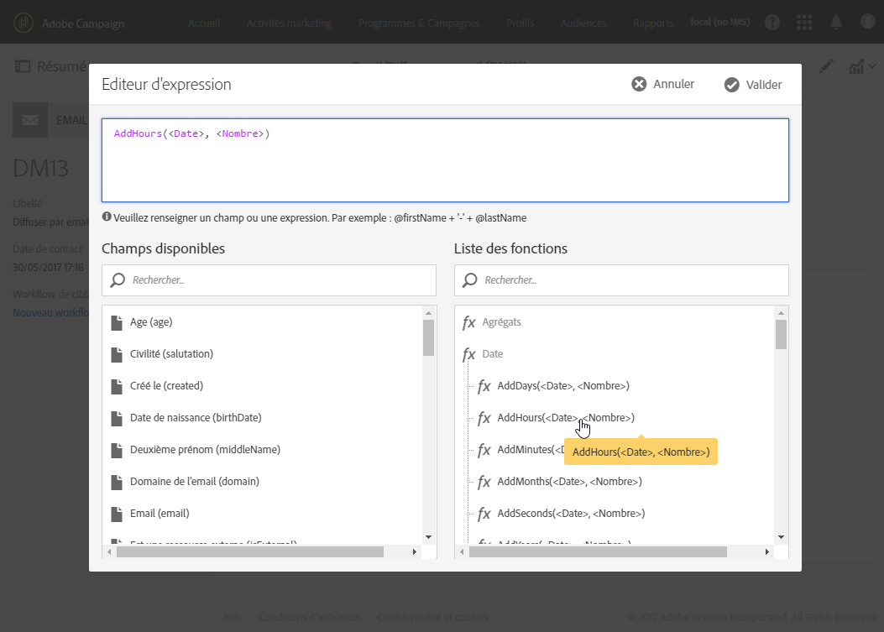This screenshot has height=632, width=884.
Task: Open the apps grid icon
Action: tap(804, 23)
